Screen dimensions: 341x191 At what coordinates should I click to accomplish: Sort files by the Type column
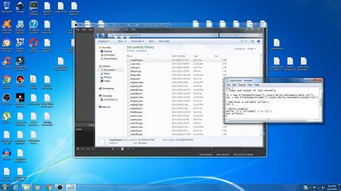[196, 56]
